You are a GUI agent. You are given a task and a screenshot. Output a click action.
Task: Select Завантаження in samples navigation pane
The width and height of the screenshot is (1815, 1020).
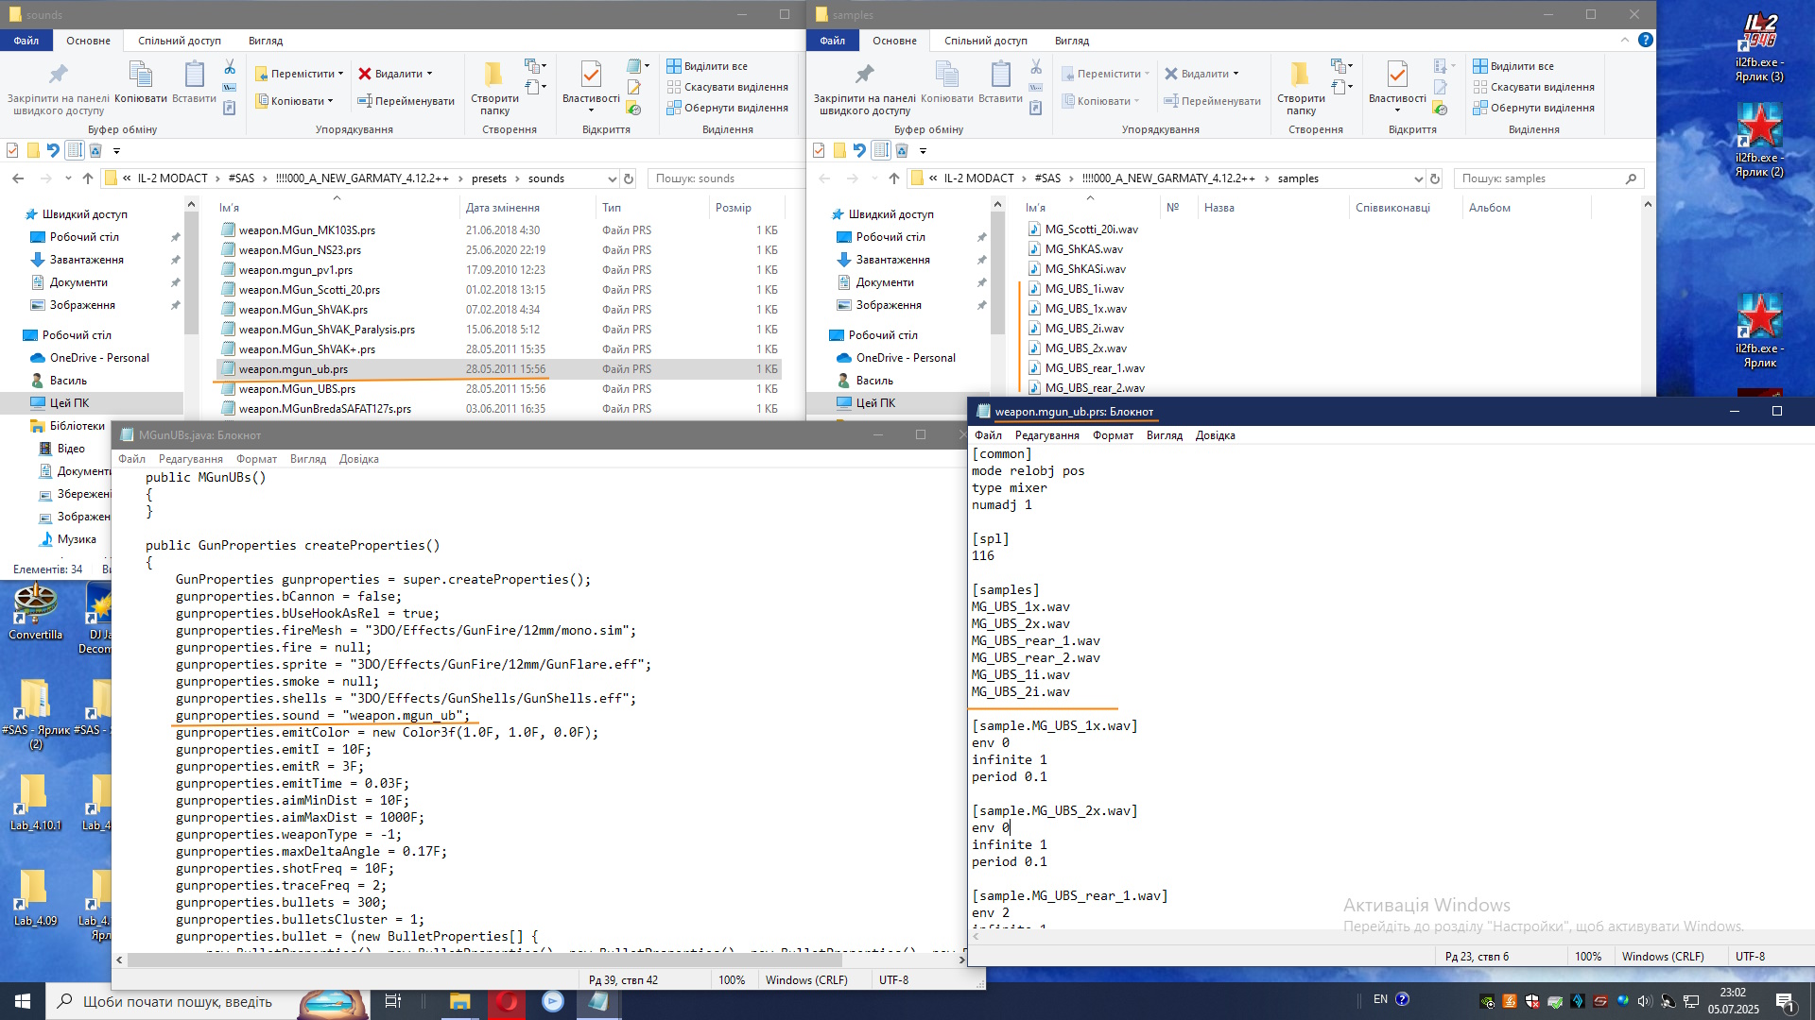point(892,260)
